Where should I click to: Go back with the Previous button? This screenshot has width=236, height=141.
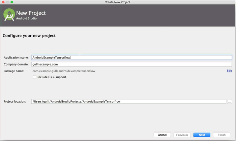pos(182,135)
